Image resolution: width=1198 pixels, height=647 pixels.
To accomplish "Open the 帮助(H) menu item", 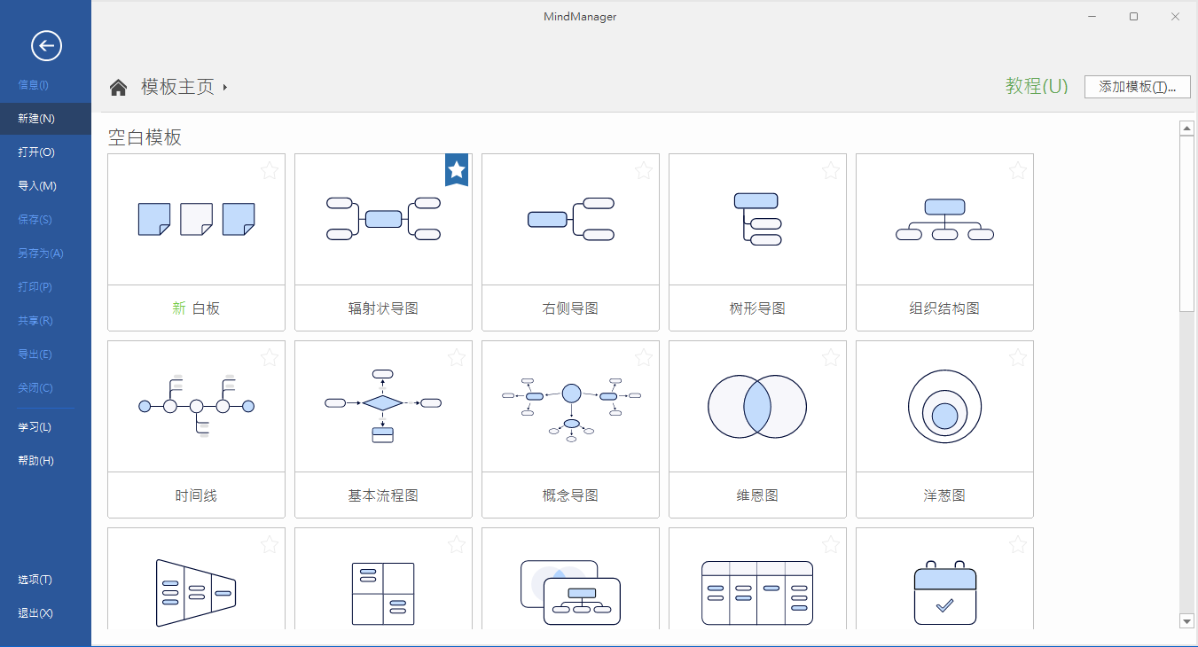I will [45, 461].
